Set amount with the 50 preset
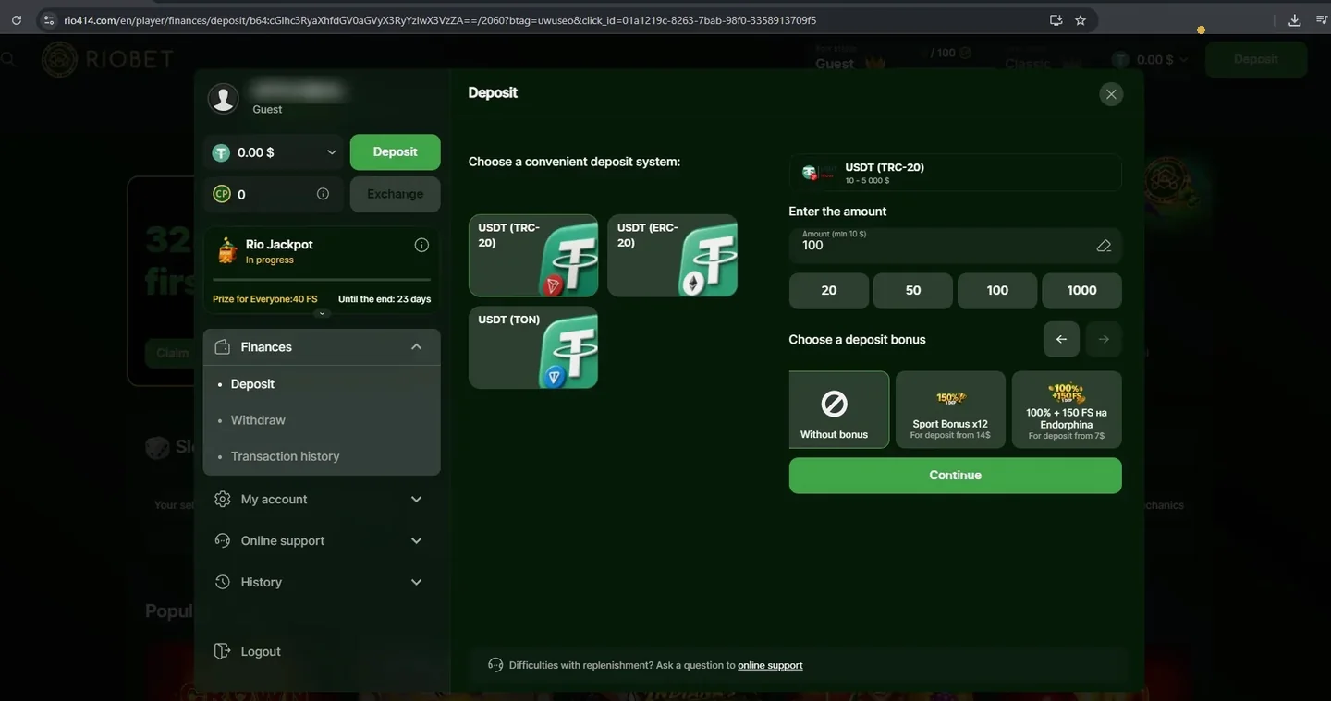Image resolution: width=1331 pixels, height=701 pixels. pos(913,290)
